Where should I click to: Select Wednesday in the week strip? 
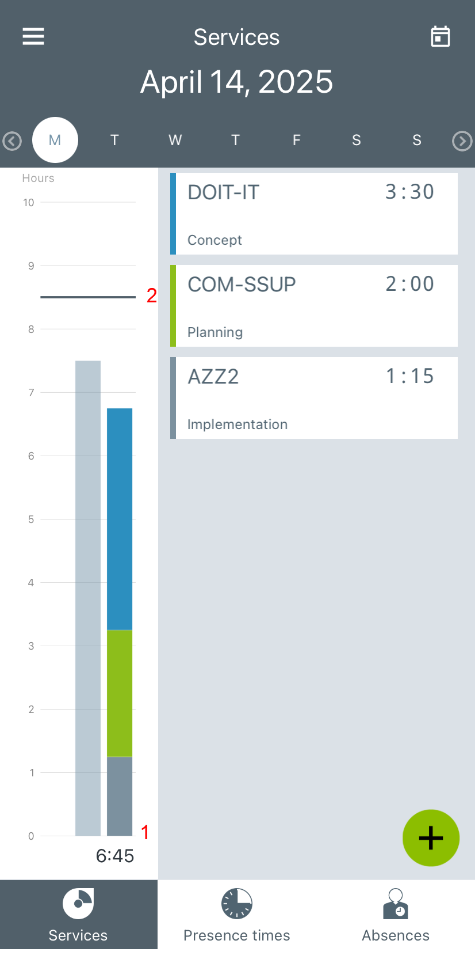(175, 140)
